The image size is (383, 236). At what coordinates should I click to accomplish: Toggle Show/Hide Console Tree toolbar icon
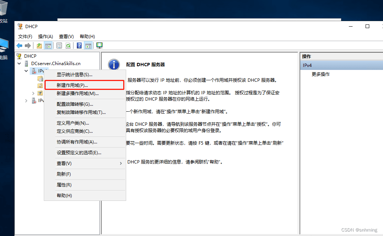48,45
